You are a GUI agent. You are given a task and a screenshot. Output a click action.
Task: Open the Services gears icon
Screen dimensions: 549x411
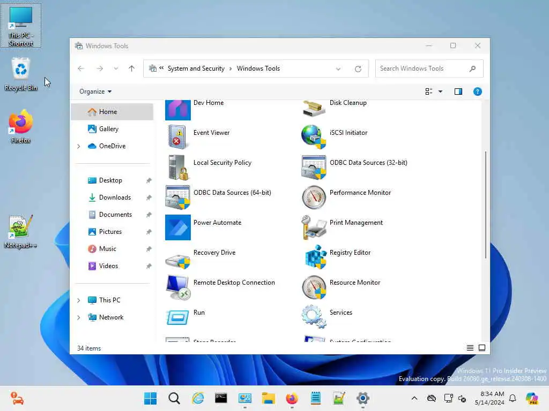pos(314,317)
